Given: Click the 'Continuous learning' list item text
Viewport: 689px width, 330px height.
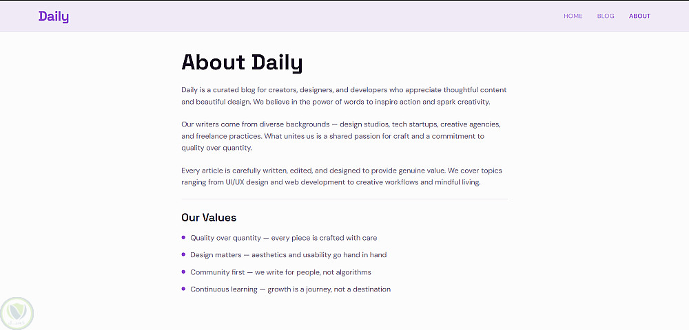Looking at the screenshot, I should coord(290,289).
